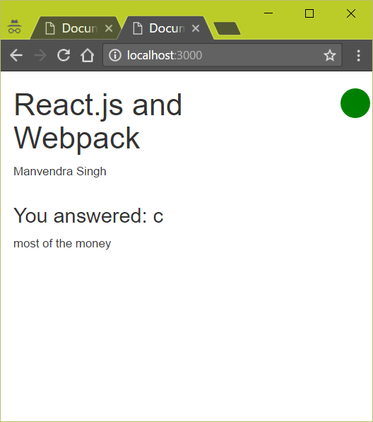The image size is (373, 422).
Task: Open the Chrome three-dot menu
Action: point(358,55)
